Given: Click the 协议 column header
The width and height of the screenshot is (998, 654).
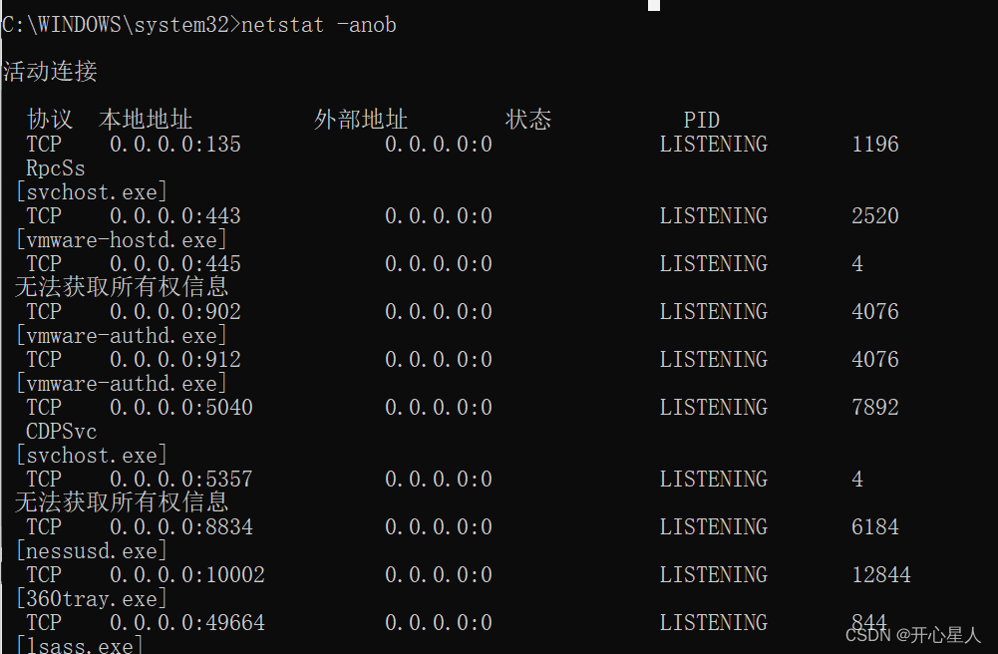Looking at the screenshot, I should point(50,121).
